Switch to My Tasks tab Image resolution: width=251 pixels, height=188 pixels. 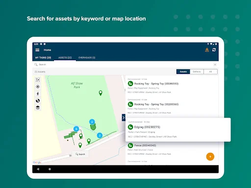tap(43, 58)
